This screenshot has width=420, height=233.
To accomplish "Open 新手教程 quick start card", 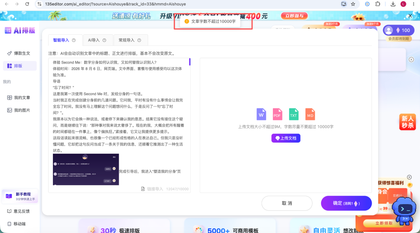I will click(20, 196).
